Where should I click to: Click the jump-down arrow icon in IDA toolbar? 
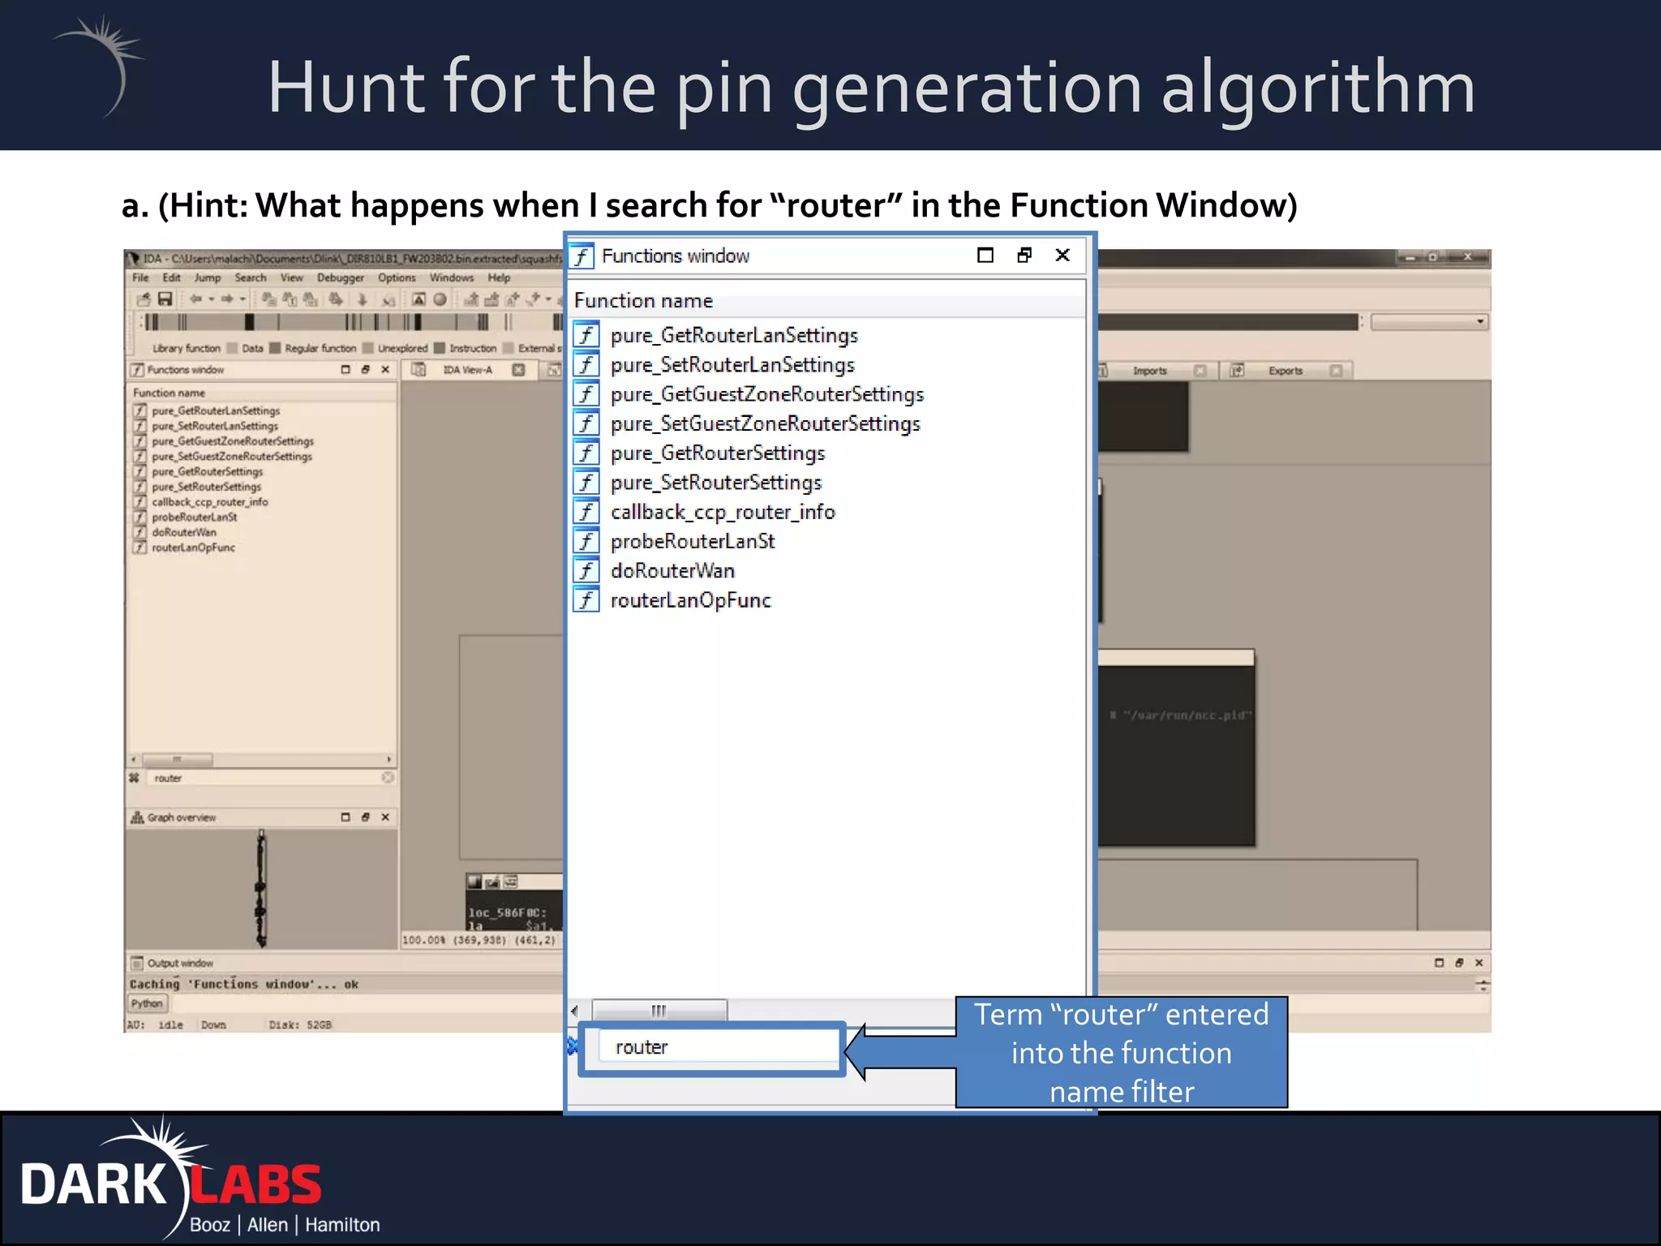click(363, 299)
